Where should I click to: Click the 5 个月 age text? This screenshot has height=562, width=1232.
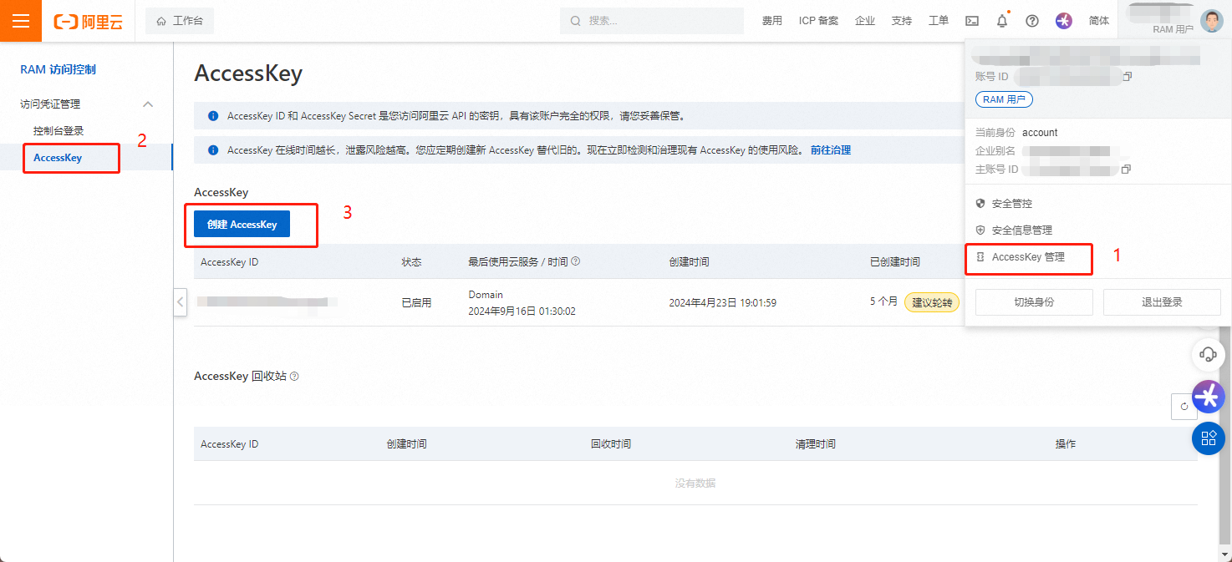883,301
